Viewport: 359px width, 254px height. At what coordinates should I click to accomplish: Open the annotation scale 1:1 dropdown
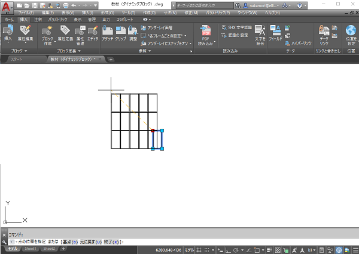pyautogui.click(x=311, y=250)
